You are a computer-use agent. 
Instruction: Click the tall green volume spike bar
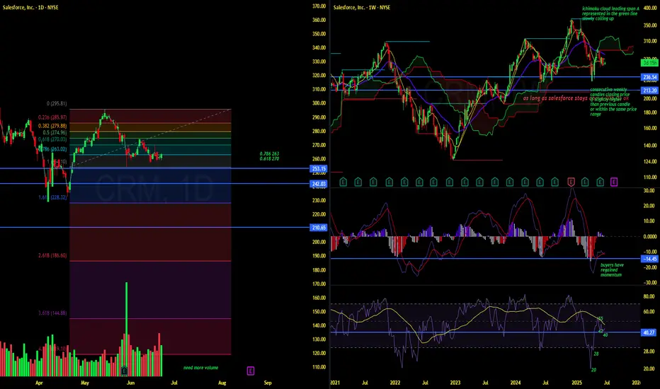click(126, 329)
